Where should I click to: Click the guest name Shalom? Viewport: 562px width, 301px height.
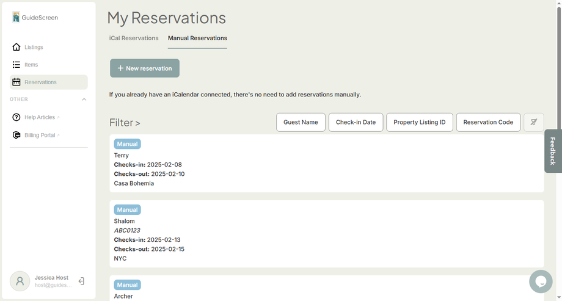pyautogui.click(x=125, y=221)
